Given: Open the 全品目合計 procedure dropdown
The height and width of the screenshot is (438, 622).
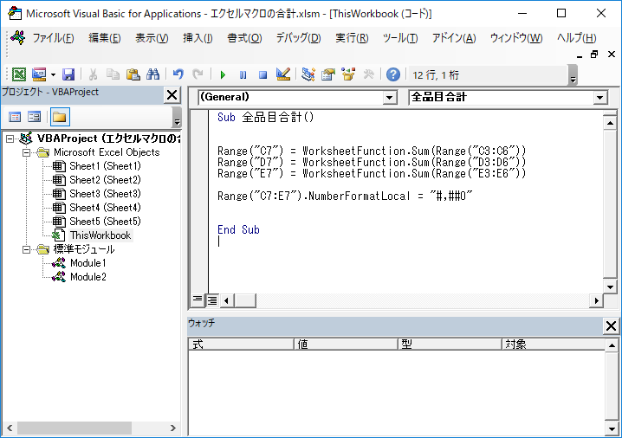Looking at the screenshot, I should (x=599, y=98).
